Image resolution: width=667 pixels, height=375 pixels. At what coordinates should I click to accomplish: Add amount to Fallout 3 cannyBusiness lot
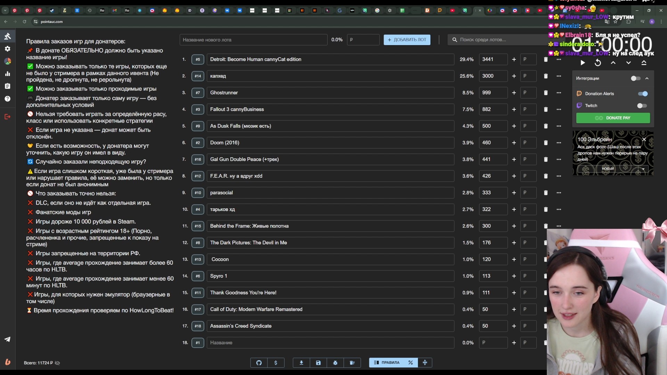click(514, 109)
